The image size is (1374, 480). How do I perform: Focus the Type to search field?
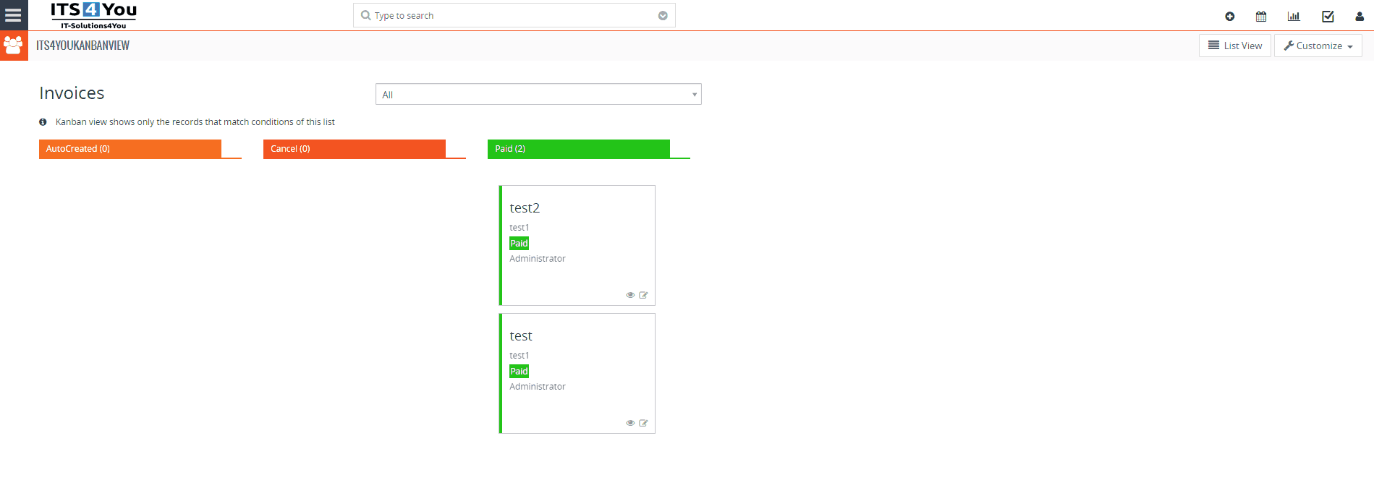(x=514, y=15)
